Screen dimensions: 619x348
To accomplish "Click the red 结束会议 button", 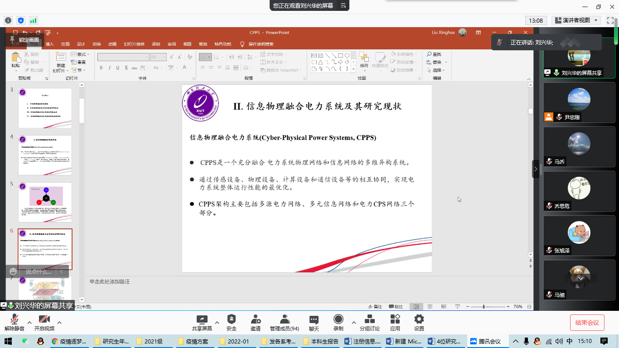I will [587, 323].
